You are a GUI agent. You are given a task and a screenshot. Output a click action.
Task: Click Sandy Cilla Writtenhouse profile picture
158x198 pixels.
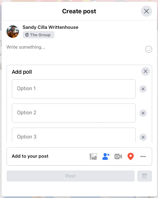[x=13, y=32]
